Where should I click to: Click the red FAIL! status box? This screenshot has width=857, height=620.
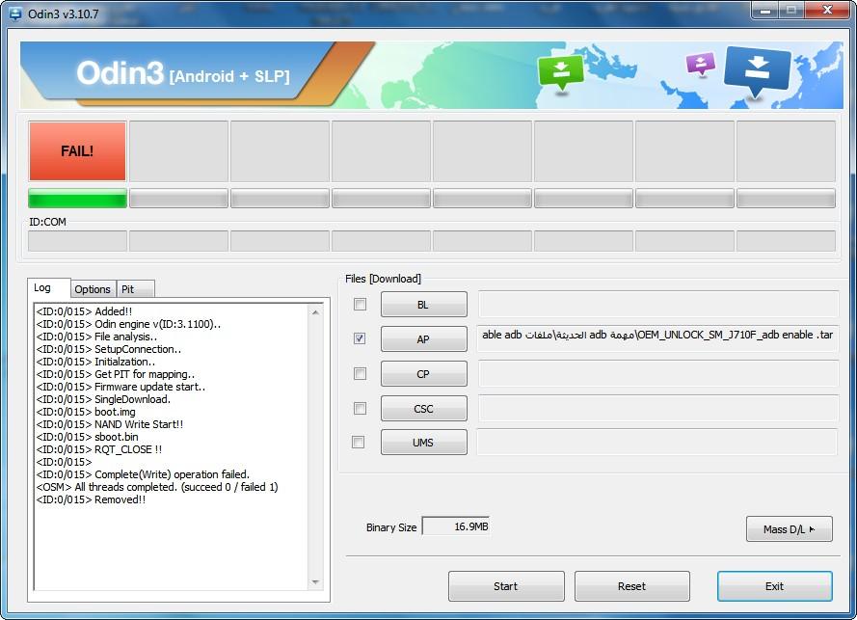coord(78,150)
